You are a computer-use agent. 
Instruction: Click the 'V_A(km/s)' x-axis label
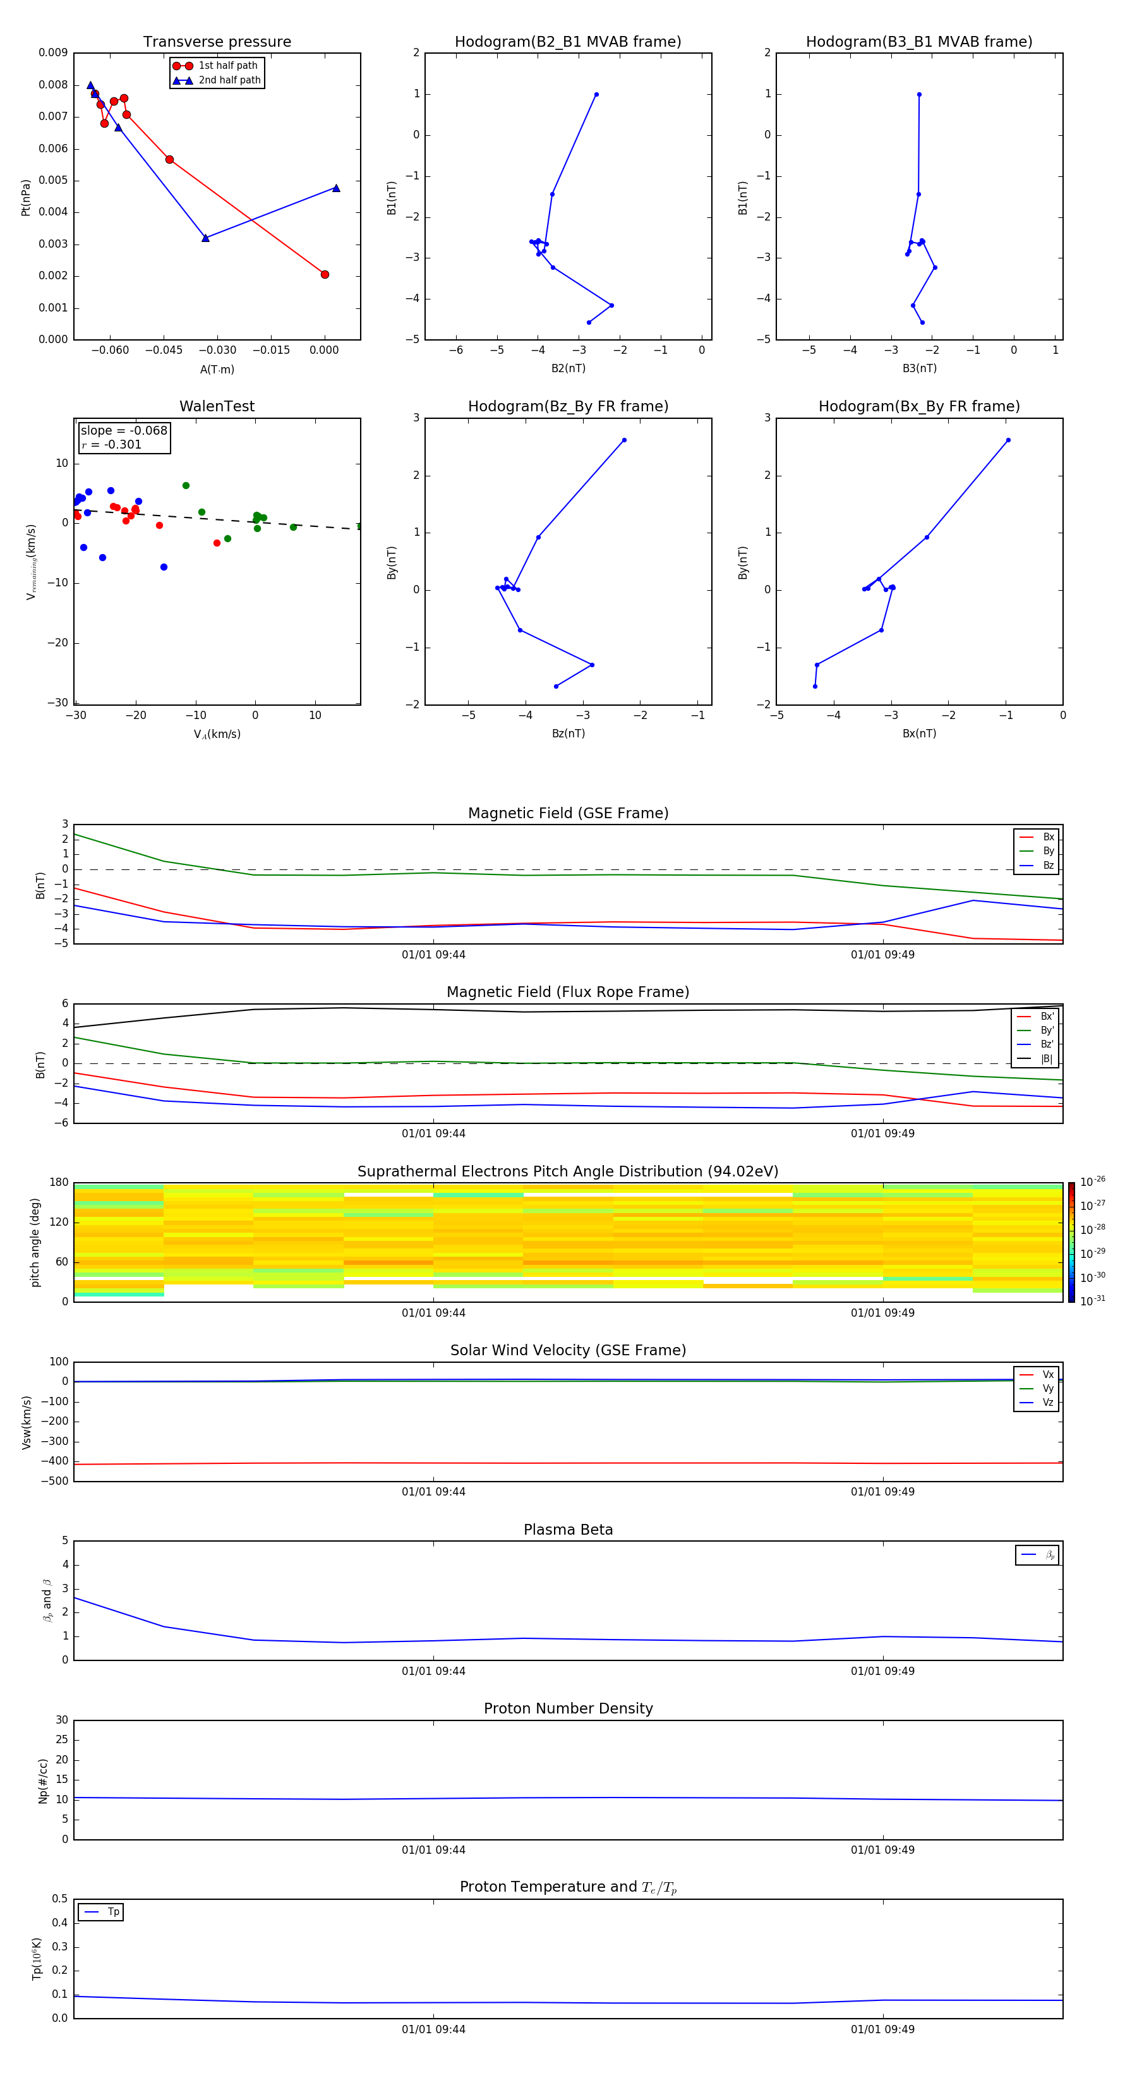click(x=217, y=734)
